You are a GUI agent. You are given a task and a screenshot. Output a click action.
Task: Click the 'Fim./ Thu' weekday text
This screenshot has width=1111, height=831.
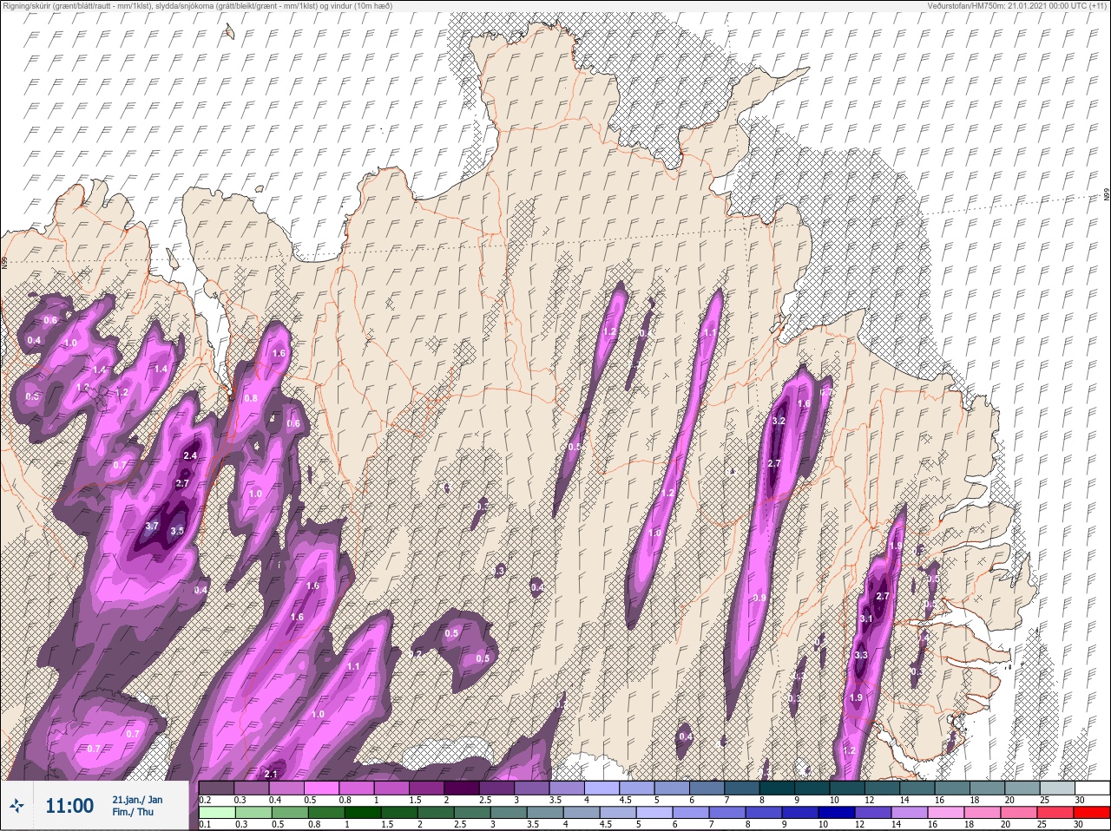coord(133,812)
